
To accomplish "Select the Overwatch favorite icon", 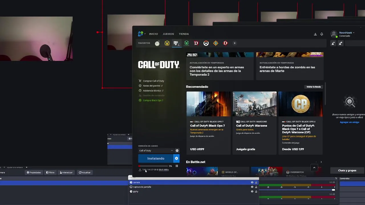I will (x=206, y=43).
